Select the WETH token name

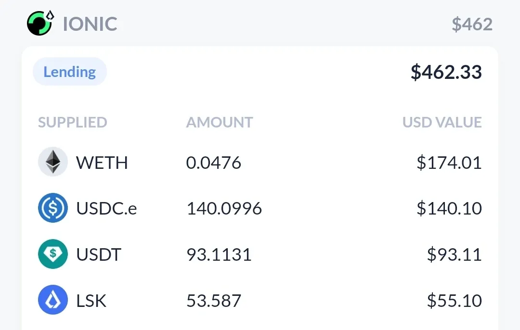pyautogui.click(x=102, y=163)
